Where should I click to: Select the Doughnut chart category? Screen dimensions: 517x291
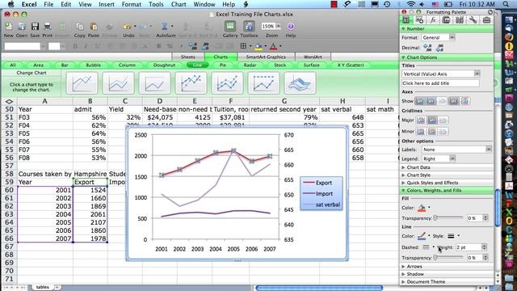tap(164, 65)
